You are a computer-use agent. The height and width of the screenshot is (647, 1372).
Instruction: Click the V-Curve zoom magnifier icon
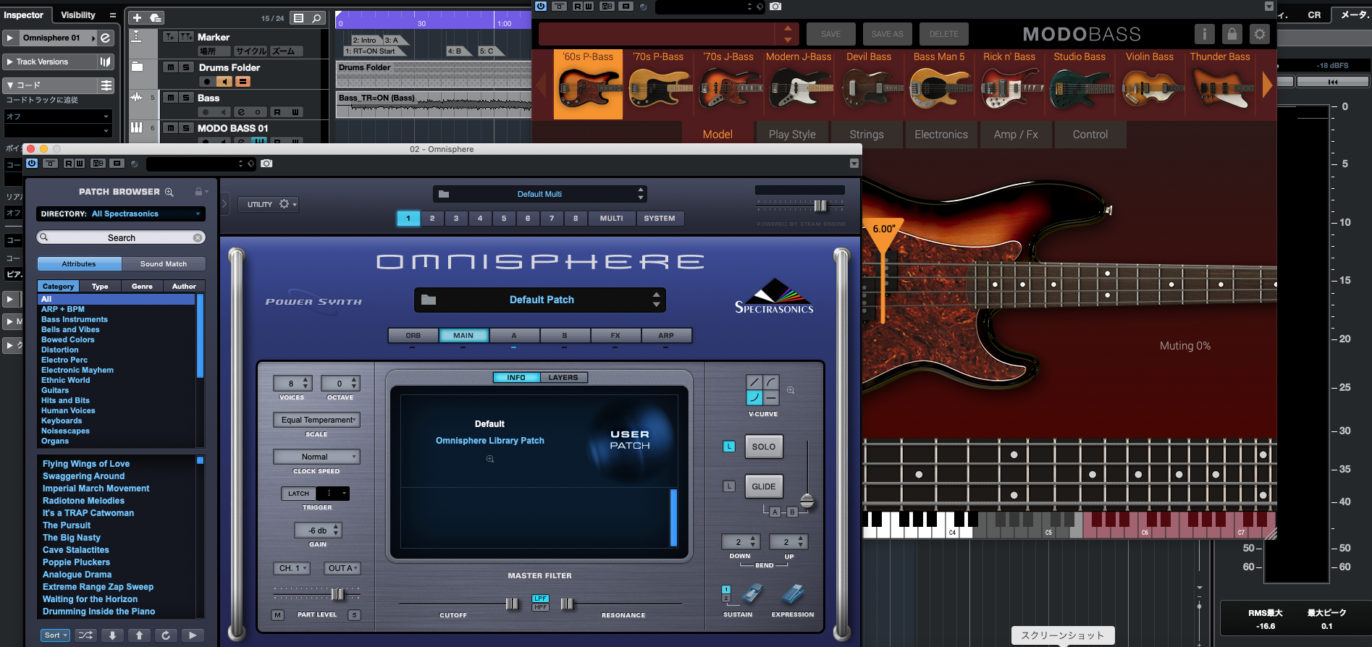791,390
